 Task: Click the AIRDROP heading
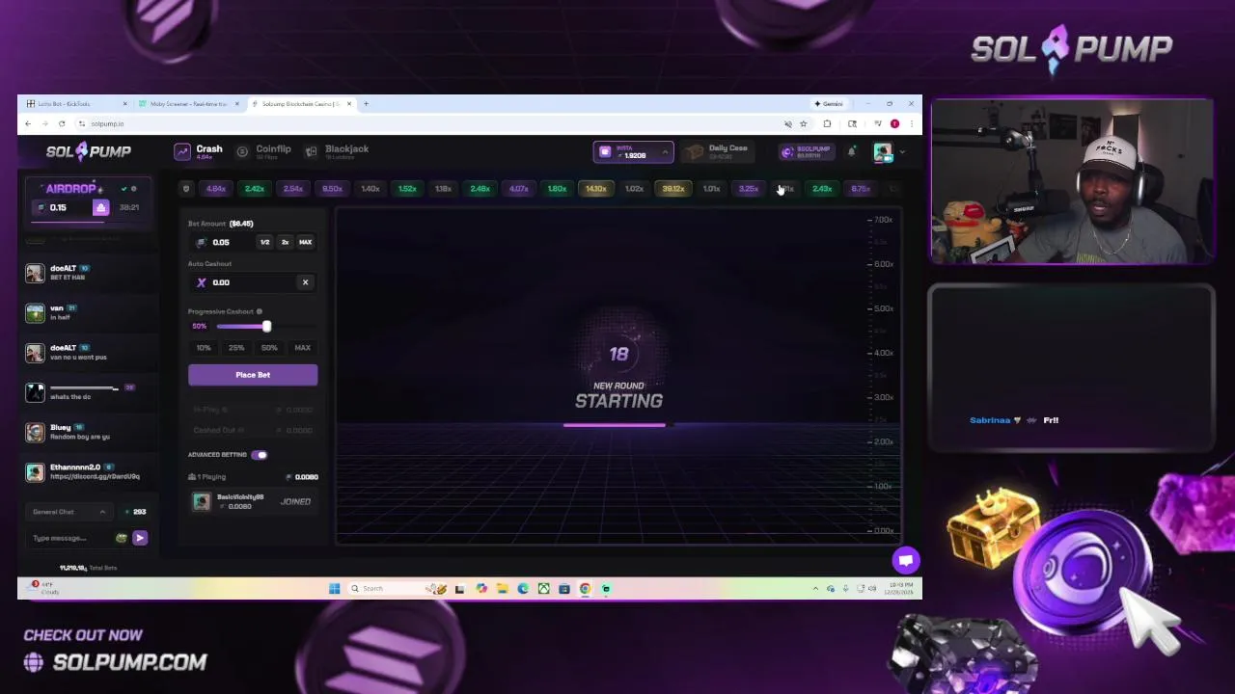click(70, 189)
